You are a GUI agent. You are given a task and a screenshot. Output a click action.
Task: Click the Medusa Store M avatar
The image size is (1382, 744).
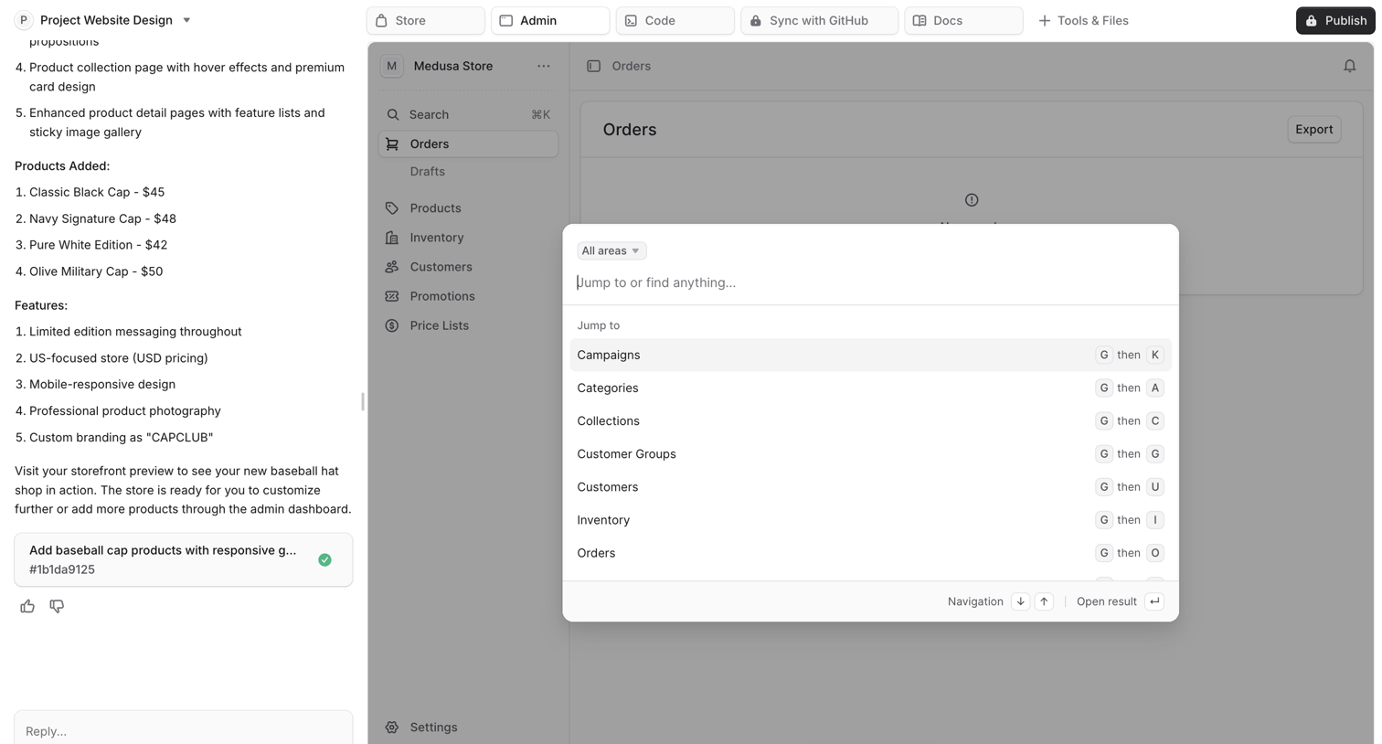391,66
